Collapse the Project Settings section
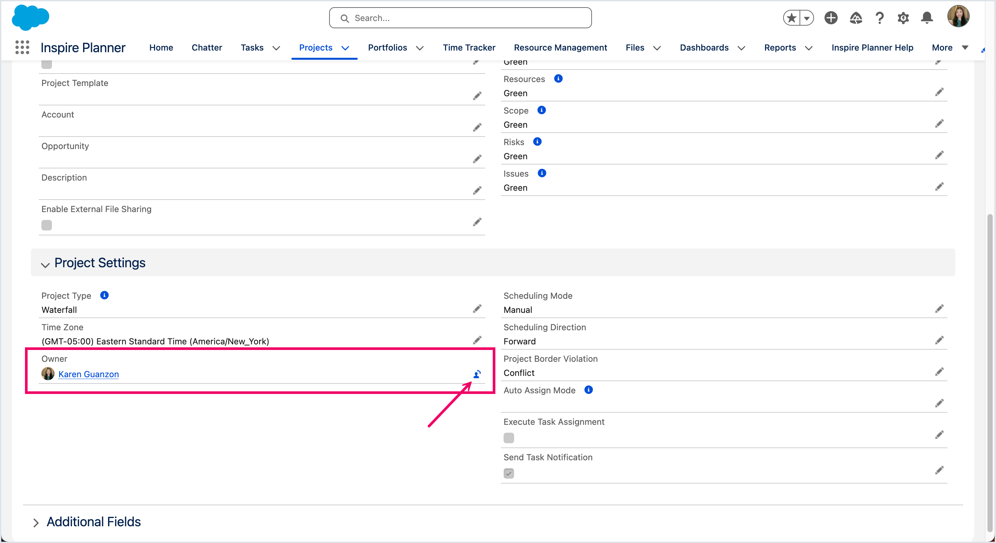 click(45, 265)
